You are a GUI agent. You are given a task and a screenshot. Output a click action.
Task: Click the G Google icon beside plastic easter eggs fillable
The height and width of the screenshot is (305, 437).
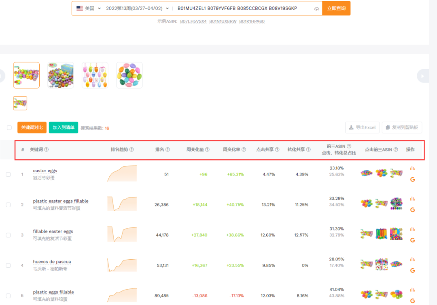[x=412, y=210]
